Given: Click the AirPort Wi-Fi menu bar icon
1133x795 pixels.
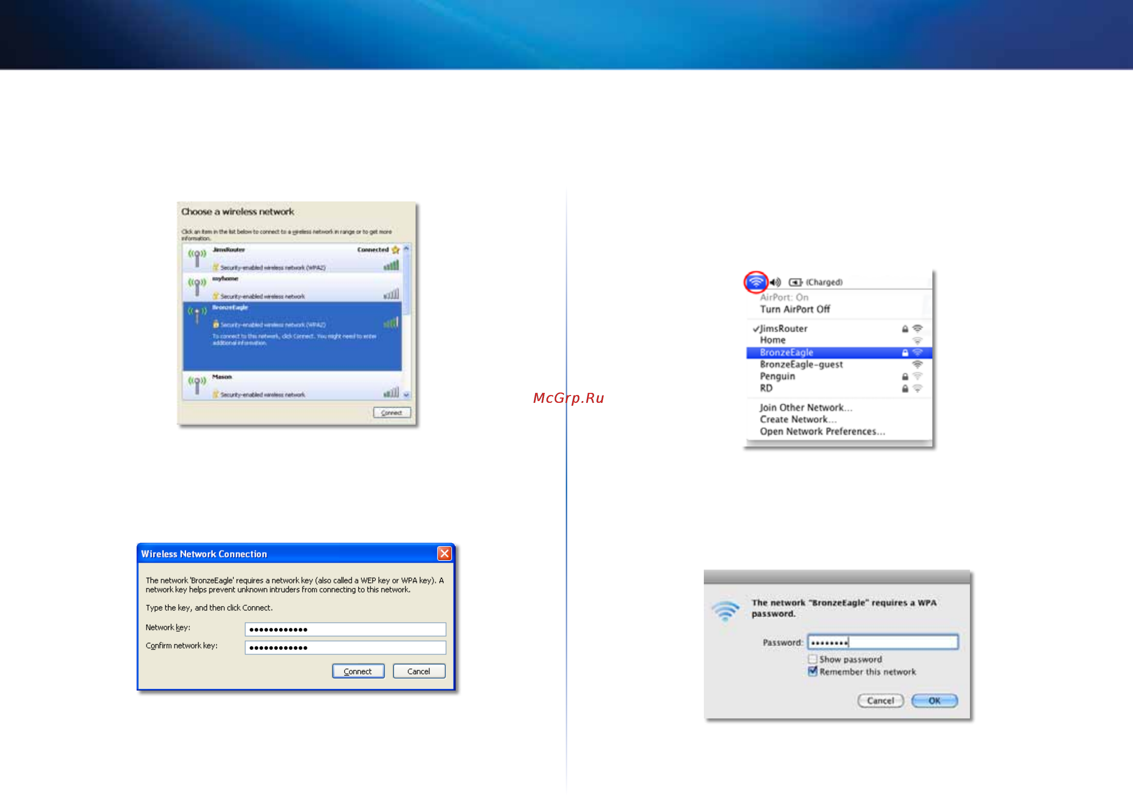Looking at the screenshot, I should (755, 282).
